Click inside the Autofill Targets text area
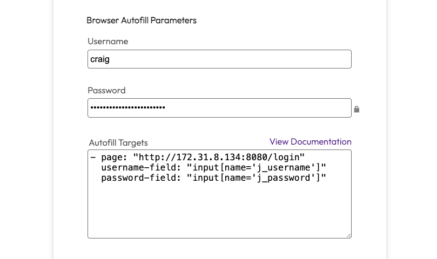 (x=219, y=210)
